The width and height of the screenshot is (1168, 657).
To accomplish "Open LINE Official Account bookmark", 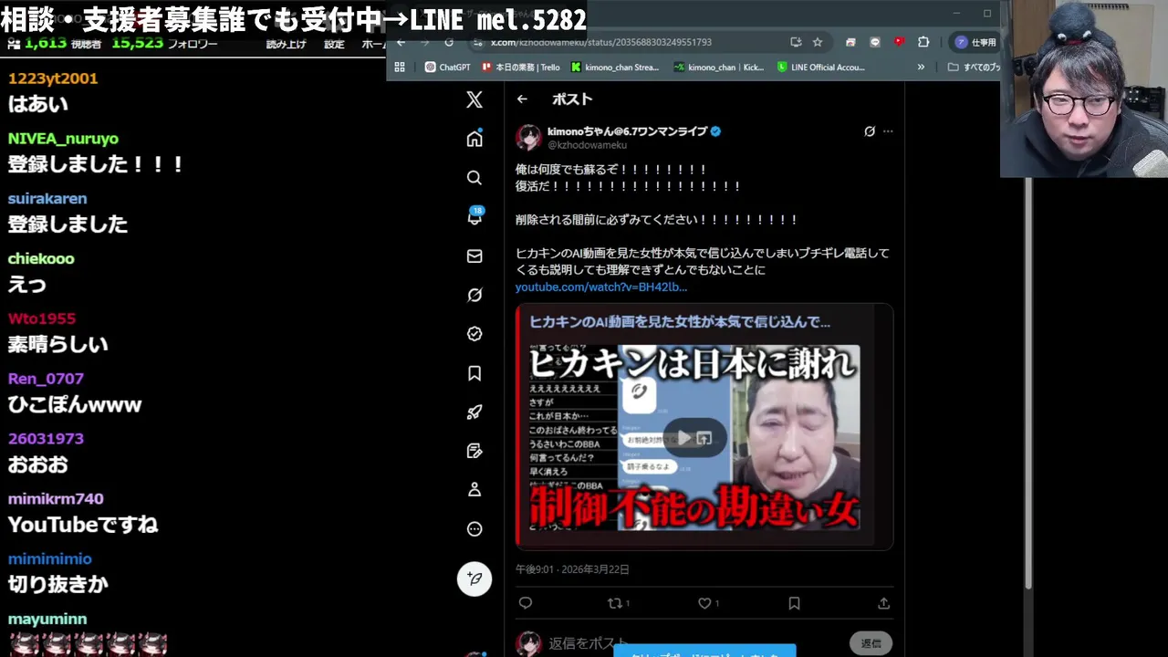I will [820, 67].
